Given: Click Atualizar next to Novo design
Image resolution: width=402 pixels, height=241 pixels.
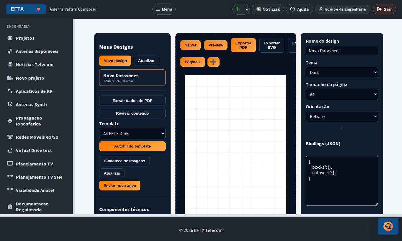Looking at the screenshot, I should (x=146, y=61).
